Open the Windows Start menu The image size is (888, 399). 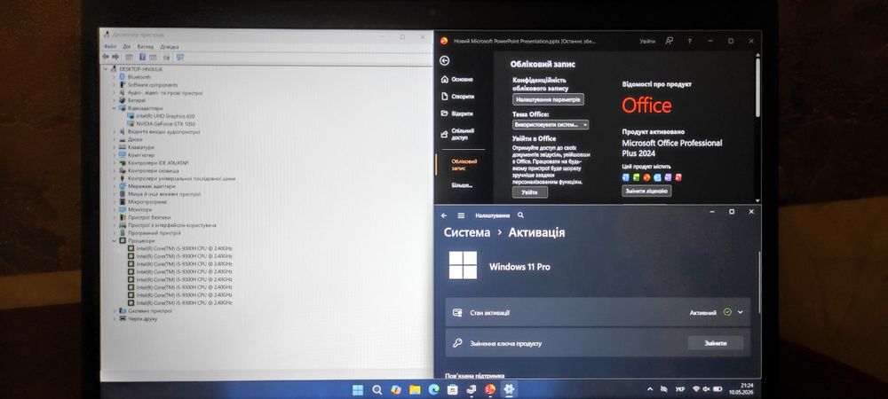[358, 390]
